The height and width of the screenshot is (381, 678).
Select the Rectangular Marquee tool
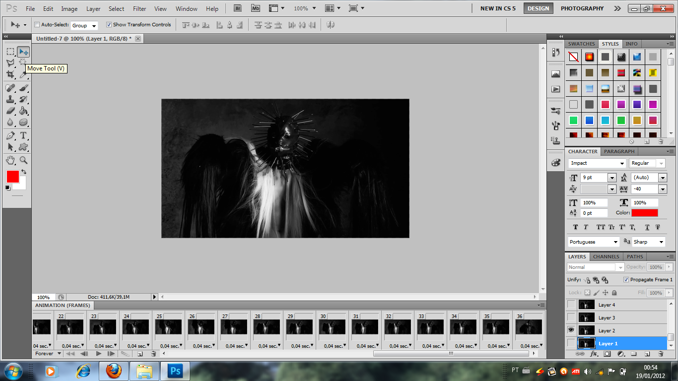click(10, 52)
